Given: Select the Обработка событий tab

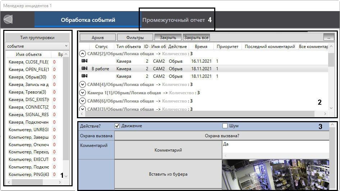Looking at the screenshot, I should [x=88, y=20].
